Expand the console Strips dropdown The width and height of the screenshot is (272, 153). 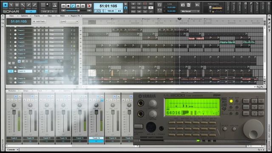click(x=28, y=91)
